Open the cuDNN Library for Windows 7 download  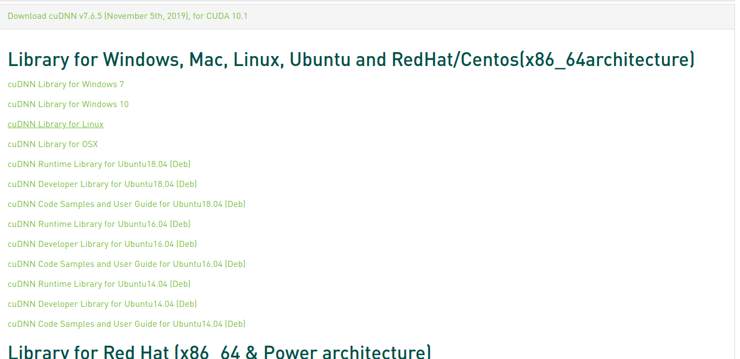click(x=66, y=84)
